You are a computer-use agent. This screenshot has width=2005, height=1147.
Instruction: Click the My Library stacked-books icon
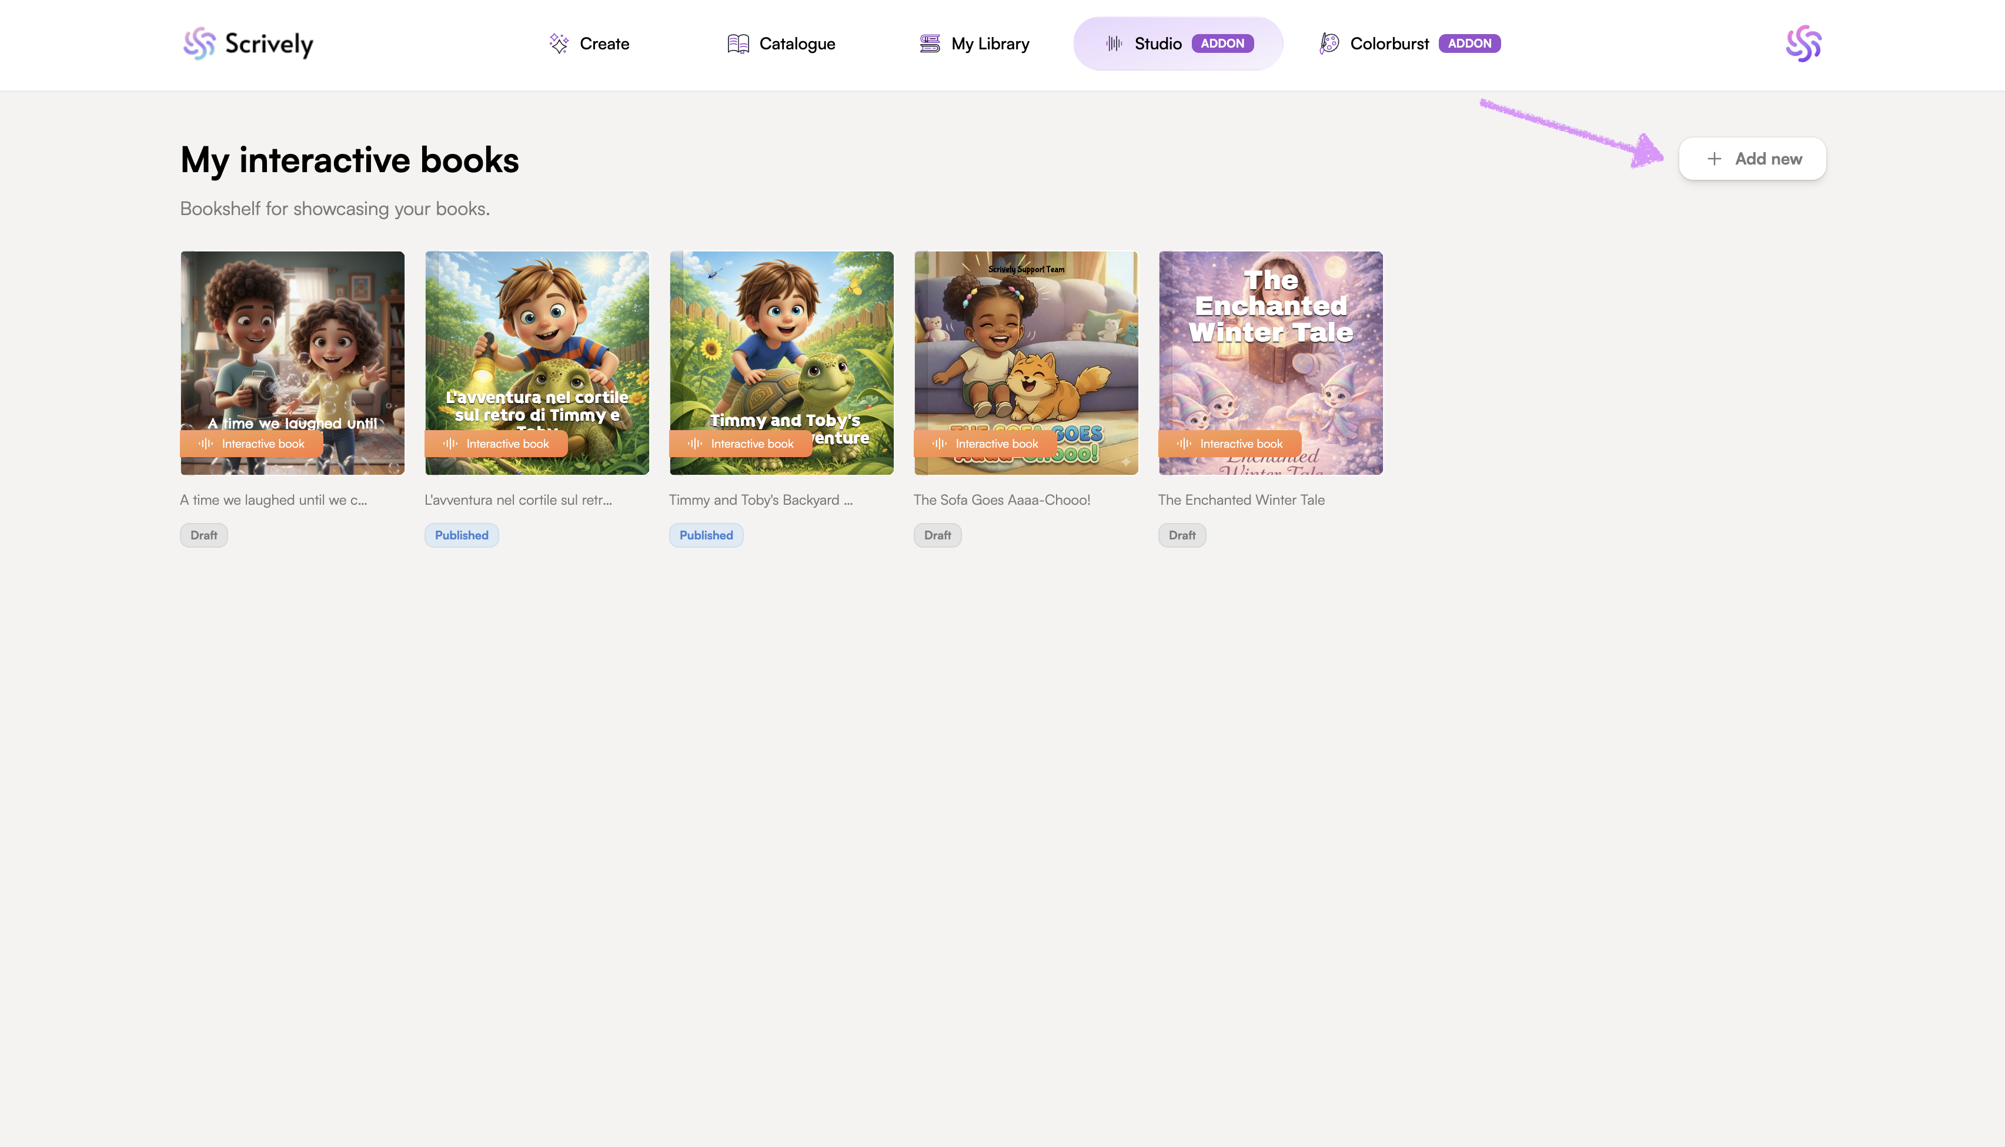coord(930,44)
